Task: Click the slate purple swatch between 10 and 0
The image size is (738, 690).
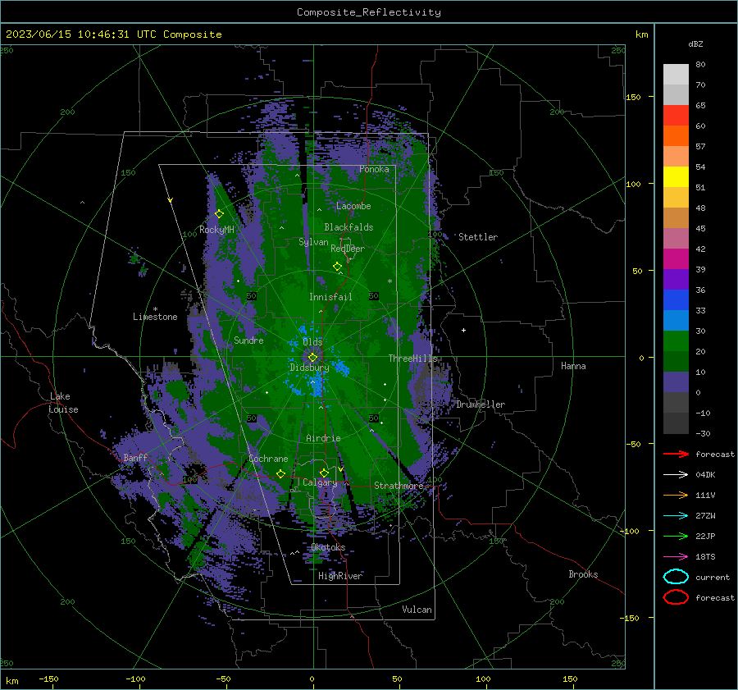Action: pyautogui.click(x=676, y=382)
